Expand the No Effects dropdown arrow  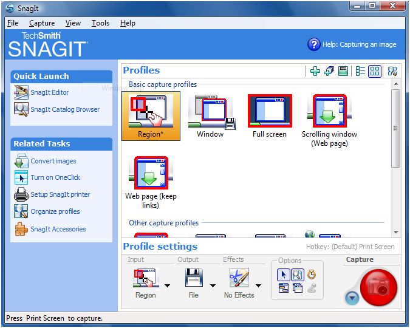pyautogui.click(x=258, y=285)
